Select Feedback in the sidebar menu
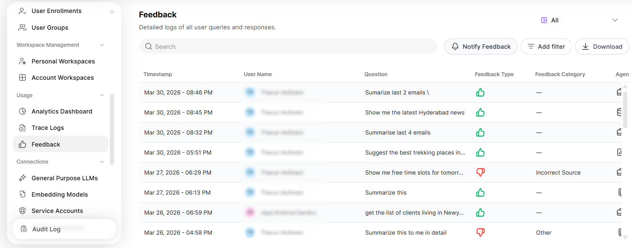The image size is (632, 248). (x=46, y=145)
